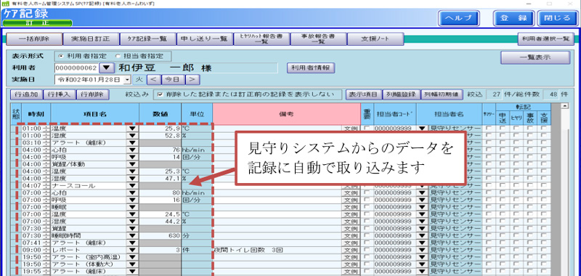Go to the next day with the > button
Screen dimensions: 581x276
click(x=192, y=79)
